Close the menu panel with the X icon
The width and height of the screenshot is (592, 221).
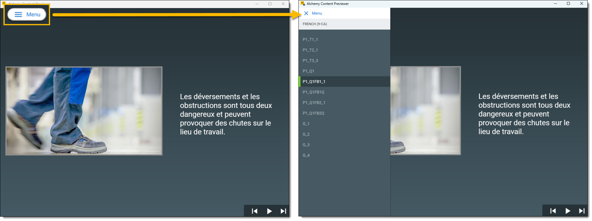click(x=306, y=13)
